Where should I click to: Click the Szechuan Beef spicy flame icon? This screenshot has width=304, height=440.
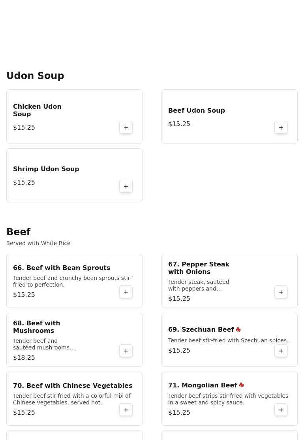(x=238, y=329)
